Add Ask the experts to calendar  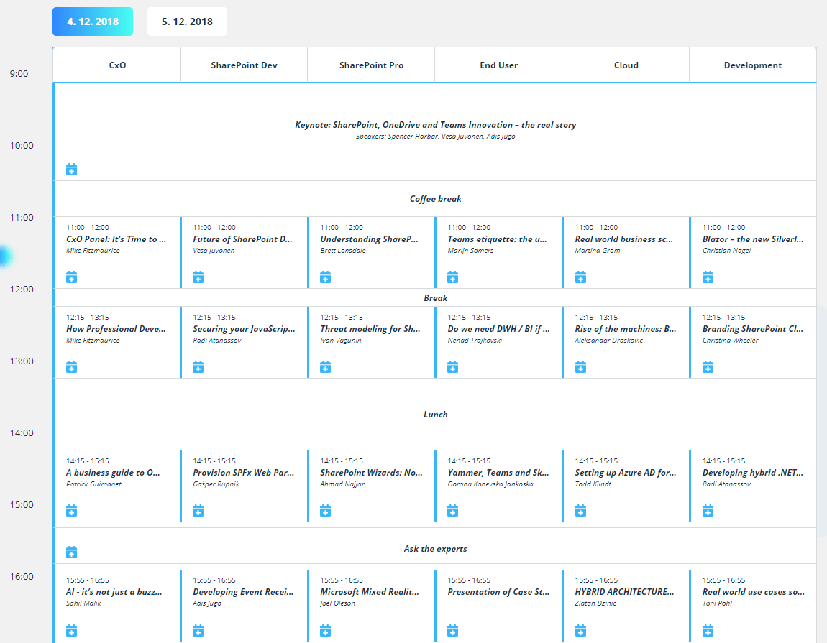pyautogui.click(x=71, y=552)
